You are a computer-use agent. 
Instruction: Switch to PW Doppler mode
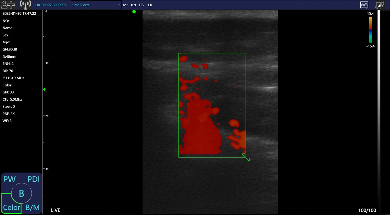tap(9, 179)
